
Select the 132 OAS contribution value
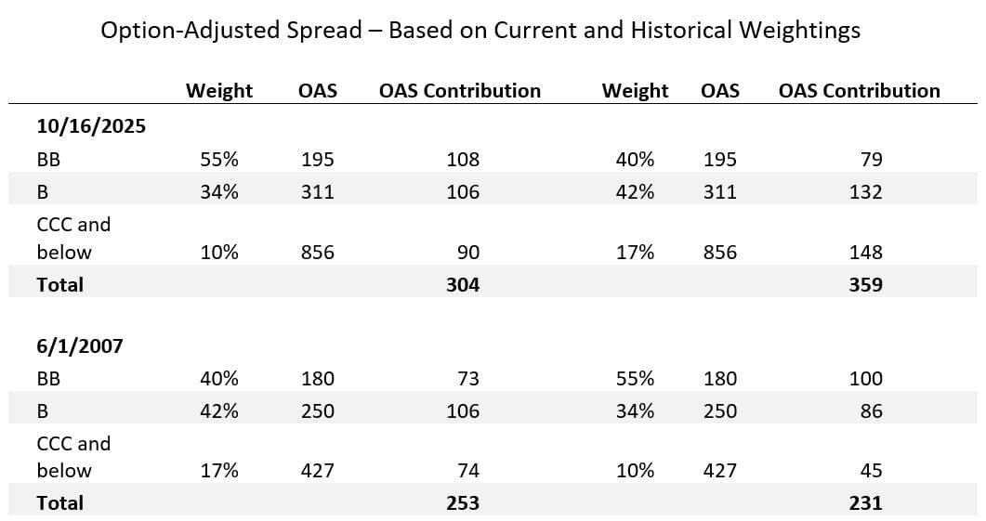click(865, 191)
